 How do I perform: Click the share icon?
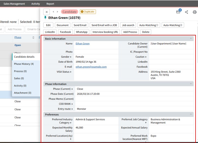[x=186, y=12]
